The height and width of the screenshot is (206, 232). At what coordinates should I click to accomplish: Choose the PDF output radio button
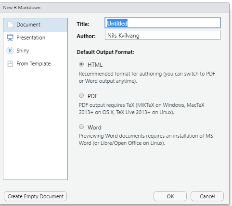coord(81,95)
